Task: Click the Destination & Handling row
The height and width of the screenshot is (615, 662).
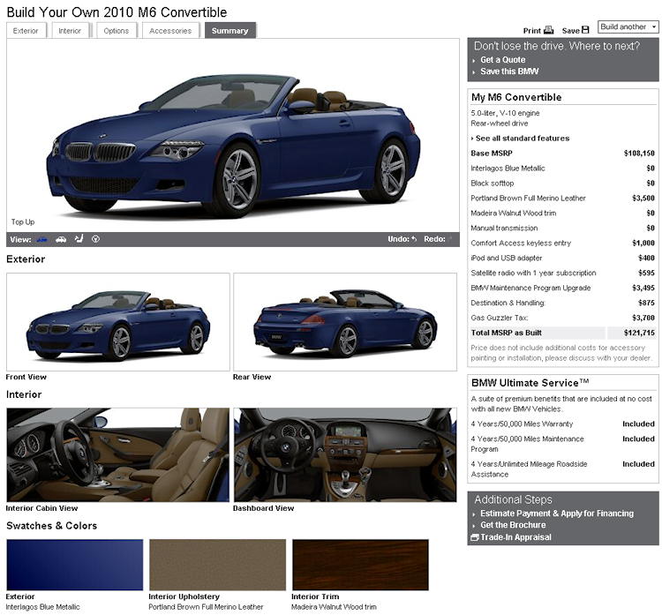Action: [563, 303]
